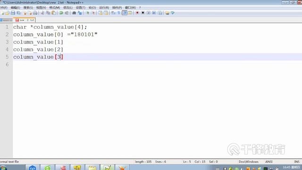Toggle show all characters icon
Image resolution: width=302 pixels, height=170 pixels.
118,13
